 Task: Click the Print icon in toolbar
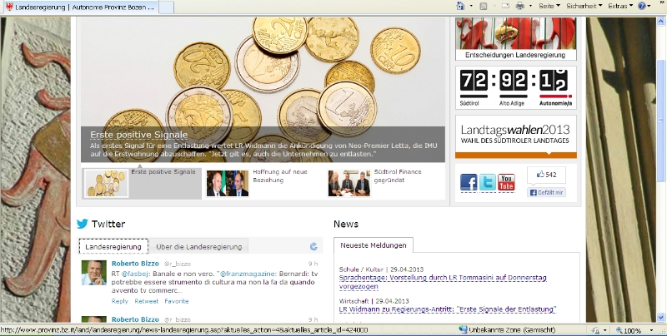[x=519, y=6]
